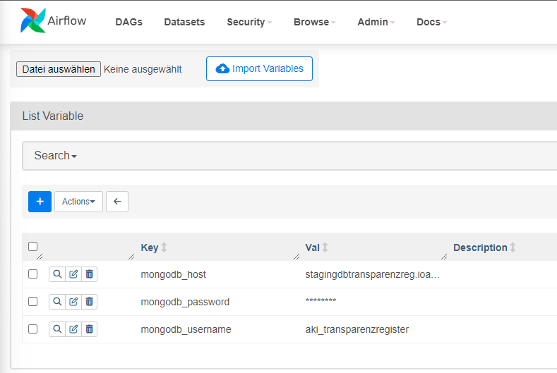This screenshot has height=373, width=557.
Task: Go to the DAGs page
Action: (x=128, y=22)
